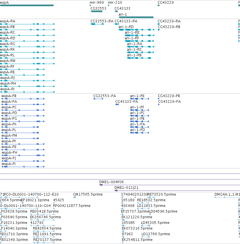
Task: Select transcript wupA-RM
Action: (x=27, y=64)
